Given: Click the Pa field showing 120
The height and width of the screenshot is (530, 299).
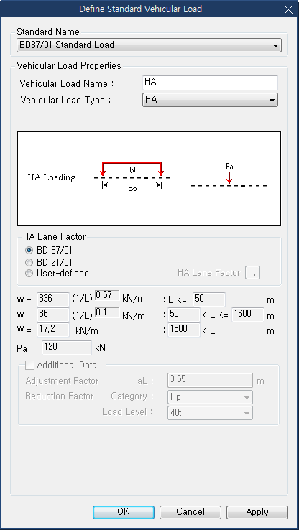Looking at the screenshot, I should point(67,348).
